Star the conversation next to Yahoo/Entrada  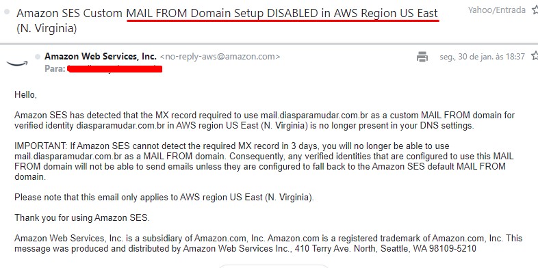pyautogui.click(x=535, y=10)
